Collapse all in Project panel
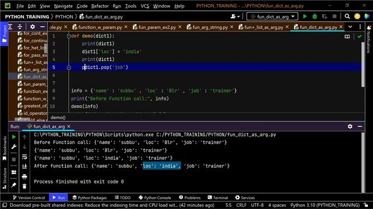This screenshot has width=373, height=209. coord(20,27)
